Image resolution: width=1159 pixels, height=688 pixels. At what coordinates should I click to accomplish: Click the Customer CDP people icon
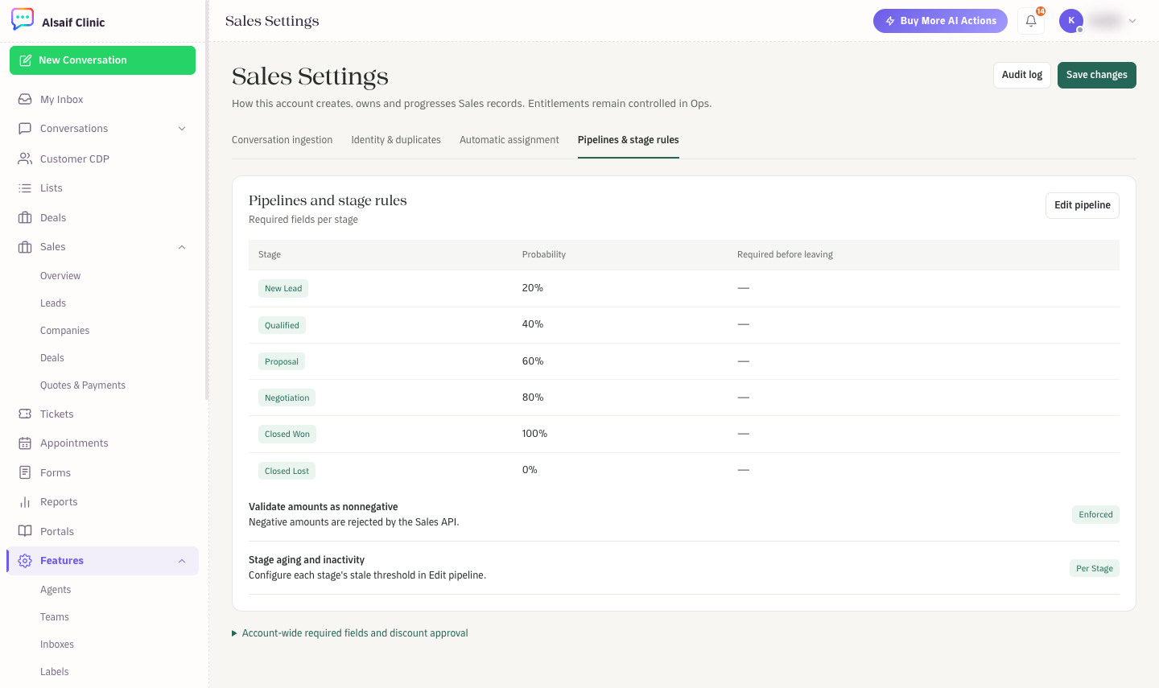25,159
